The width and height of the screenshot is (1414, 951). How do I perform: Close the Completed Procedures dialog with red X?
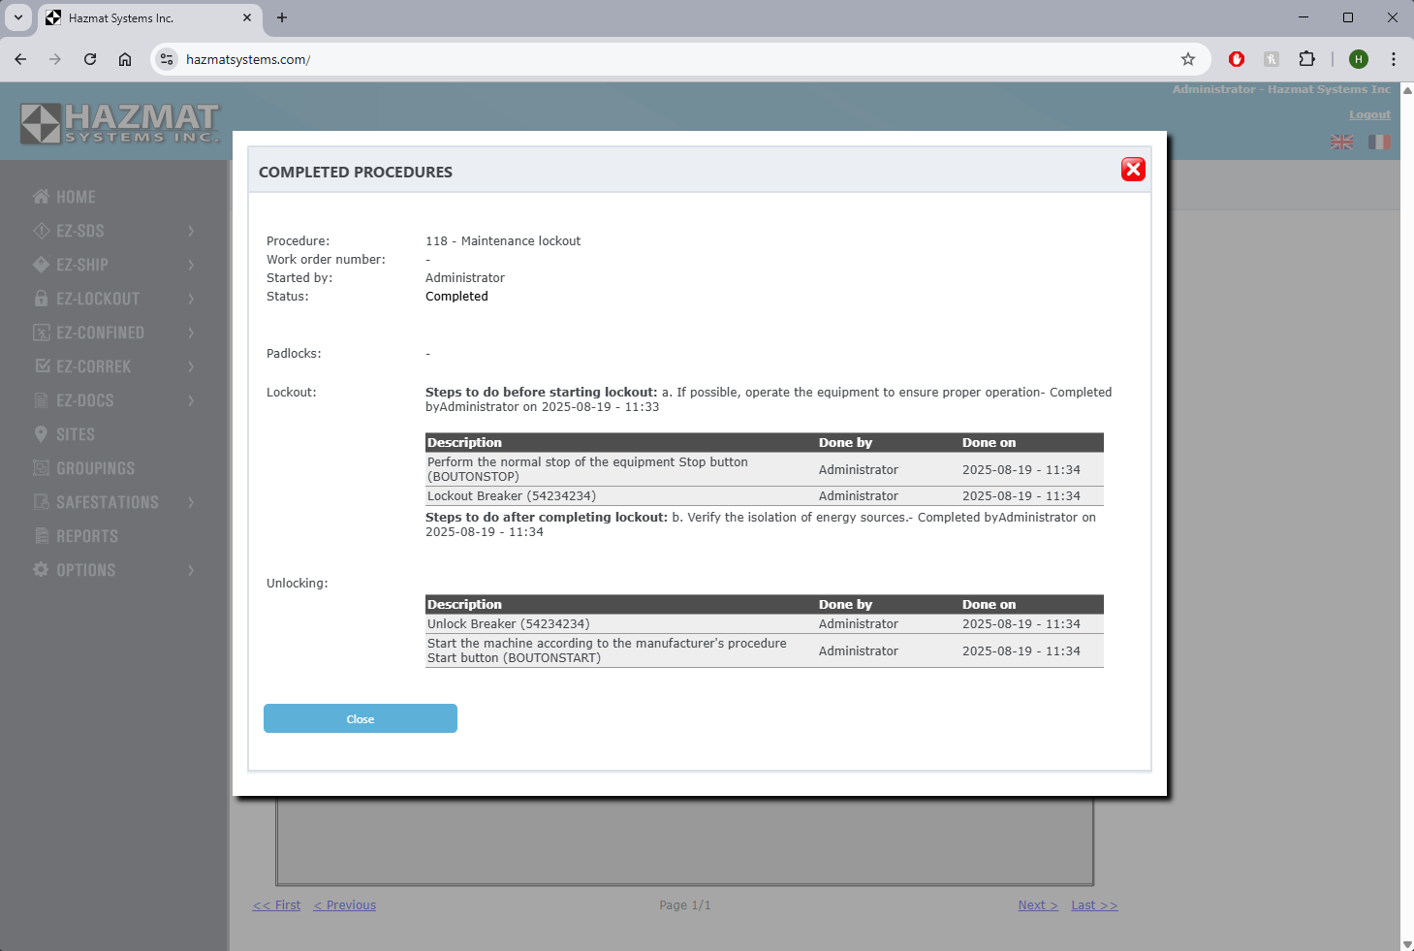click(x=1133, y=170)
